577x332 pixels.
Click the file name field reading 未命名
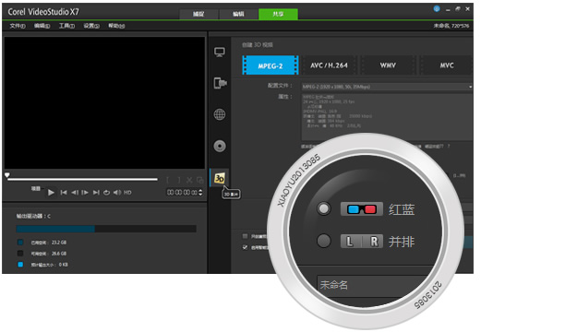(x=376, y=285)
